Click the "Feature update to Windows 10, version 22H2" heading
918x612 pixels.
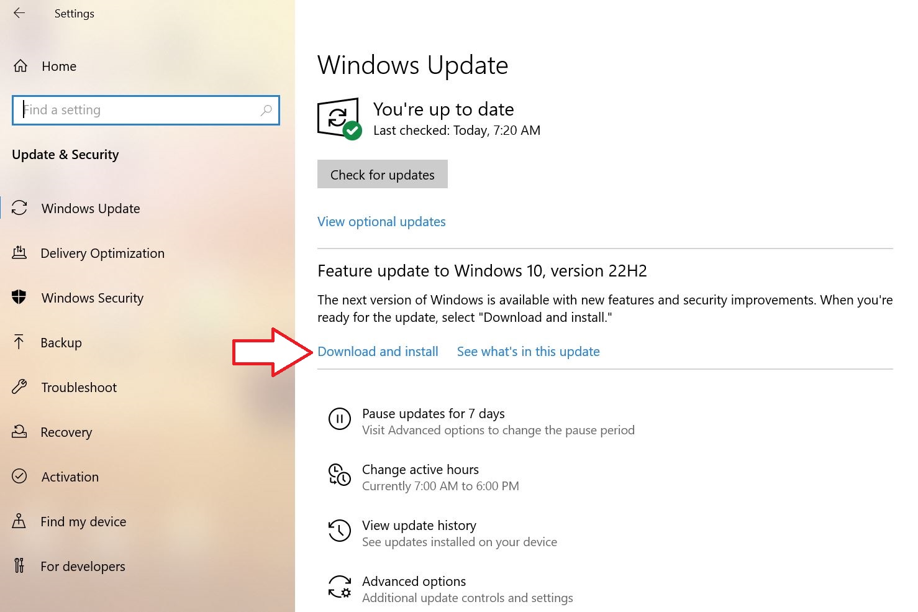(x=482, y=271)
